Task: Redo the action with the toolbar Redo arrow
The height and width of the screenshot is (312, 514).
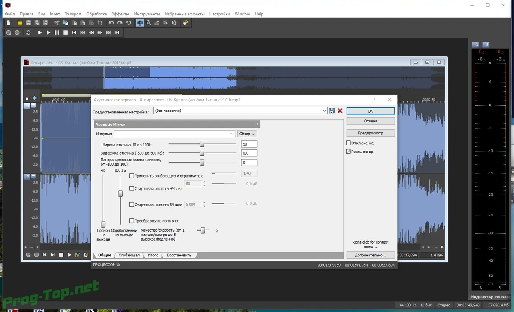Action: (x=120, y=23)
